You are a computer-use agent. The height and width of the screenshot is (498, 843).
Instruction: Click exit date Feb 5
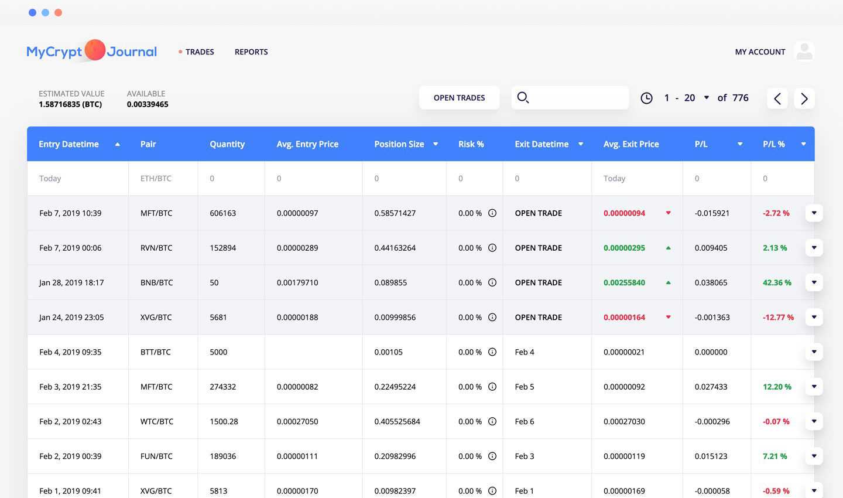525,387
